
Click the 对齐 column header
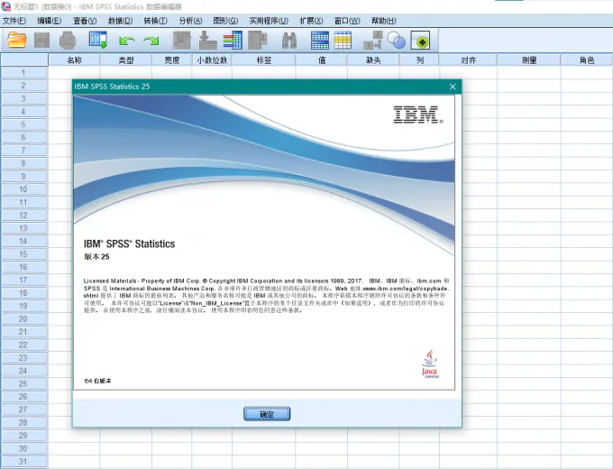(x=469, y=60)
